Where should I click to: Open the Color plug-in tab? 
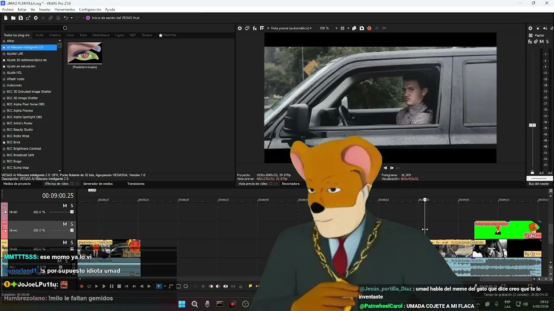(x=71, y=35)
